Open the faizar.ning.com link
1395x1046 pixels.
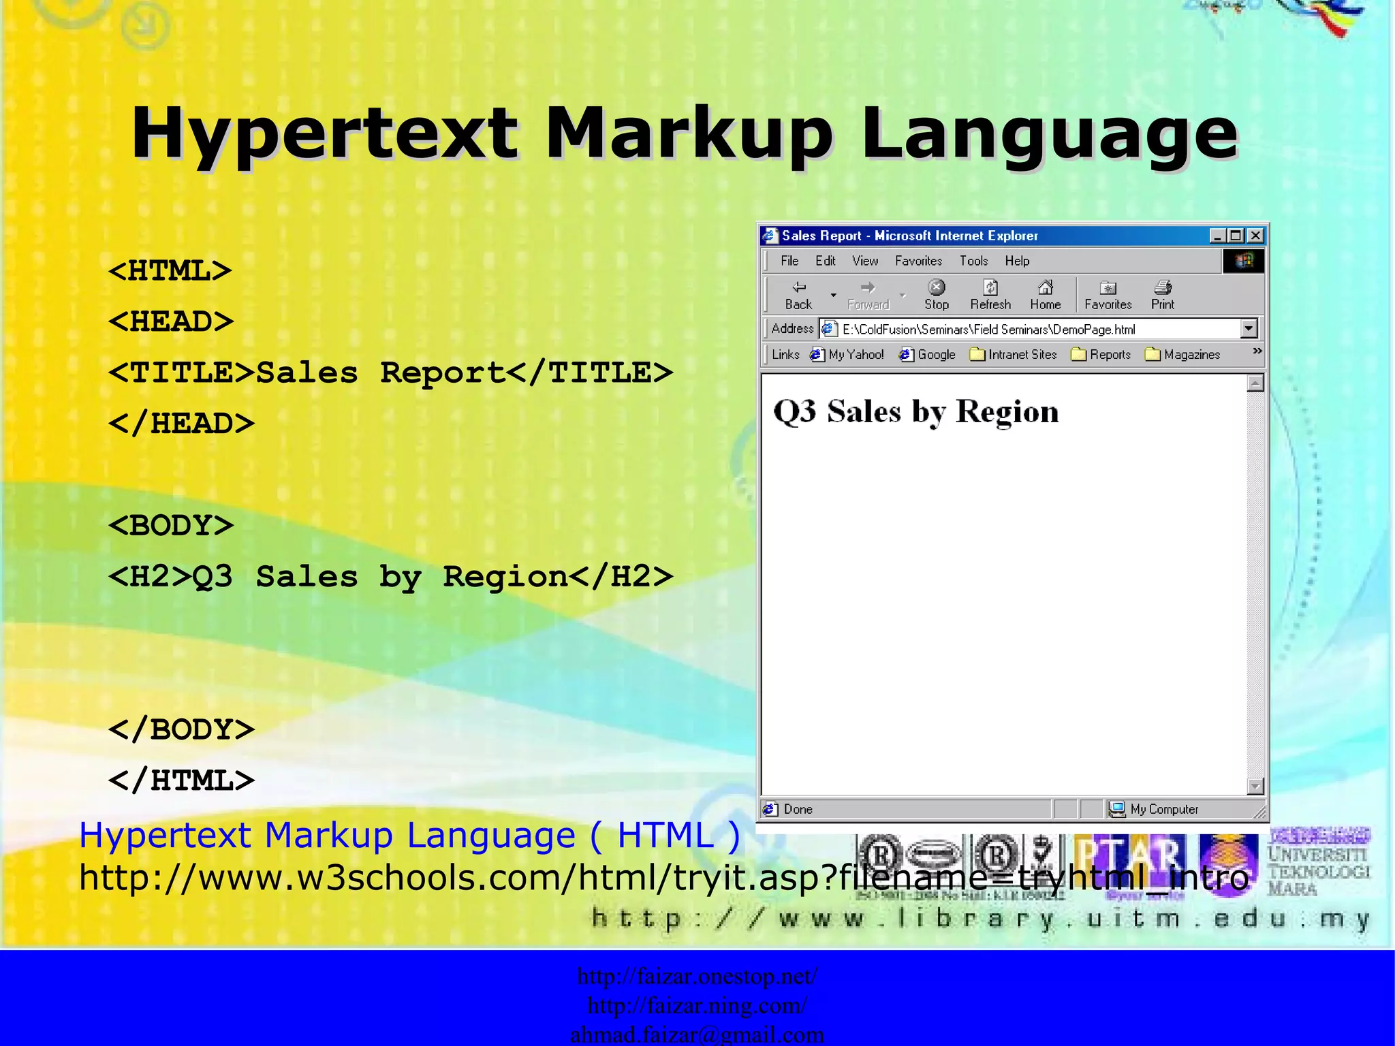[x=697, y=1005]
